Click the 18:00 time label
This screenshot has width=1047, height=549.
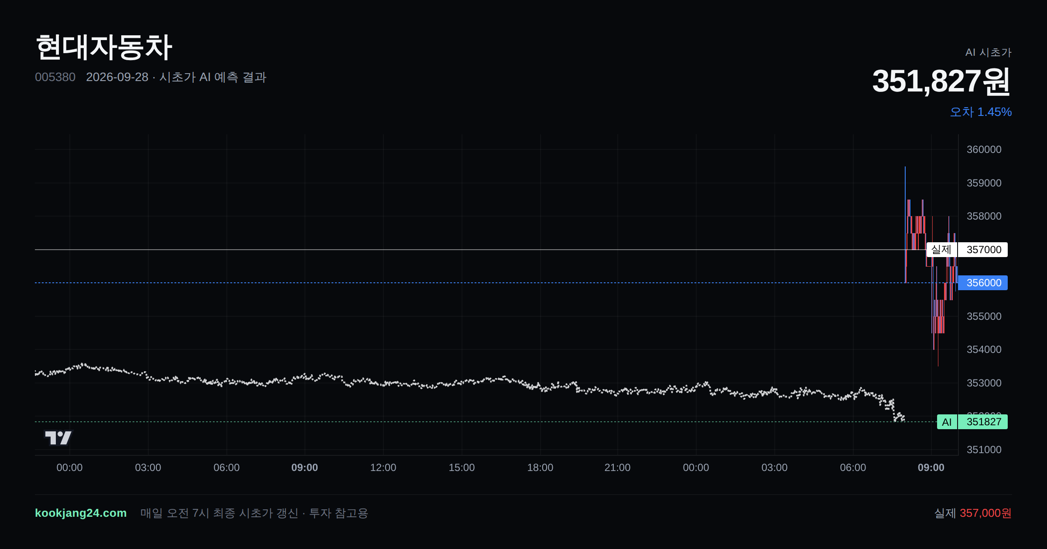pyautogui.click(x=540, y=468)
